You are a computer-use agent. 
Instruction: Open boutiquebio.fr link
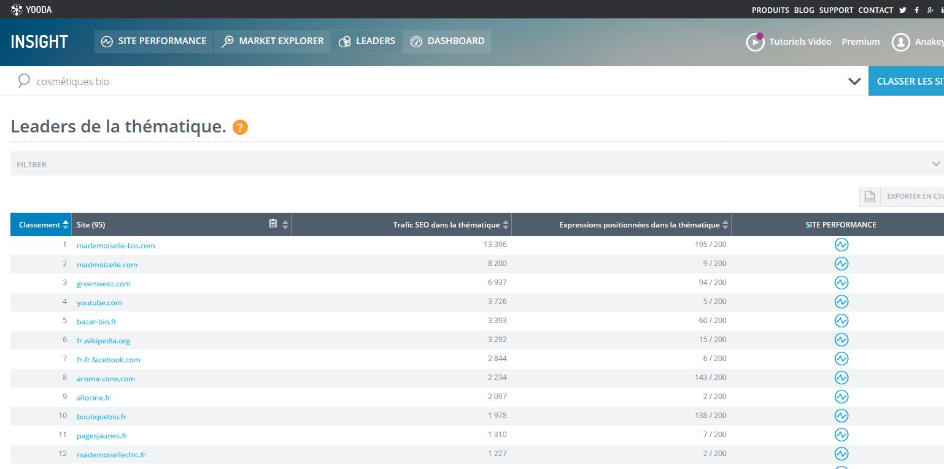click(101, 416)
